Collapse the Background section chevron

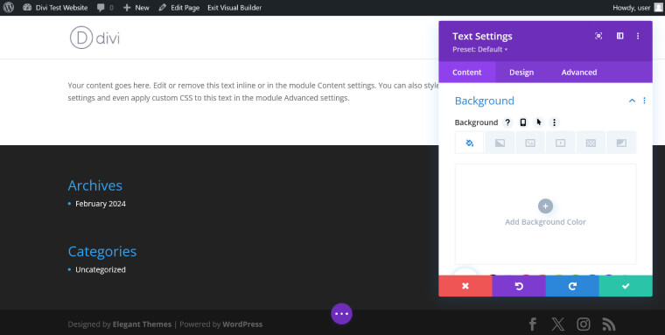click(632, 101)
